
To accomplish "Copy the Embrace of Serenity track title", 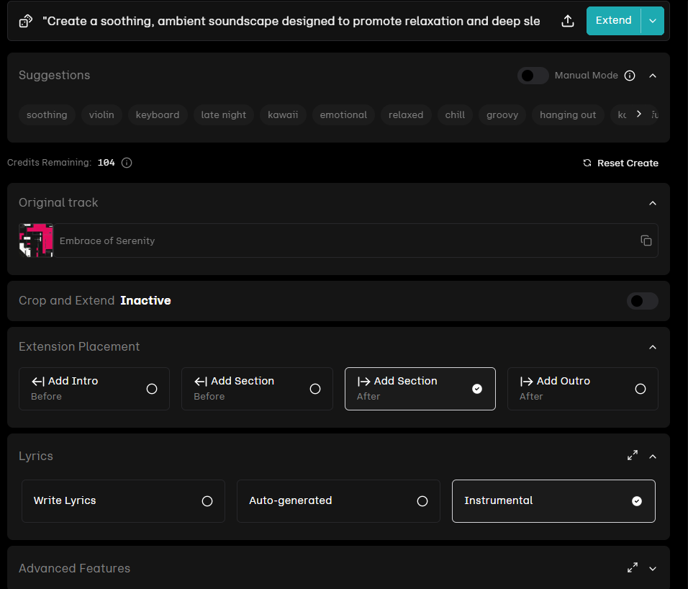I will pos(646,240).
